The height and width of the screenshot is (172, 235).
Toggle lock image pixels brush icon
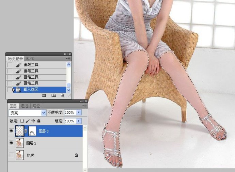tap(28, 121)
